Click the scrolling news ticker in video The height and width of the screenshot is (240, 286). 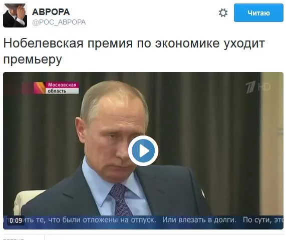click(143, 220)
